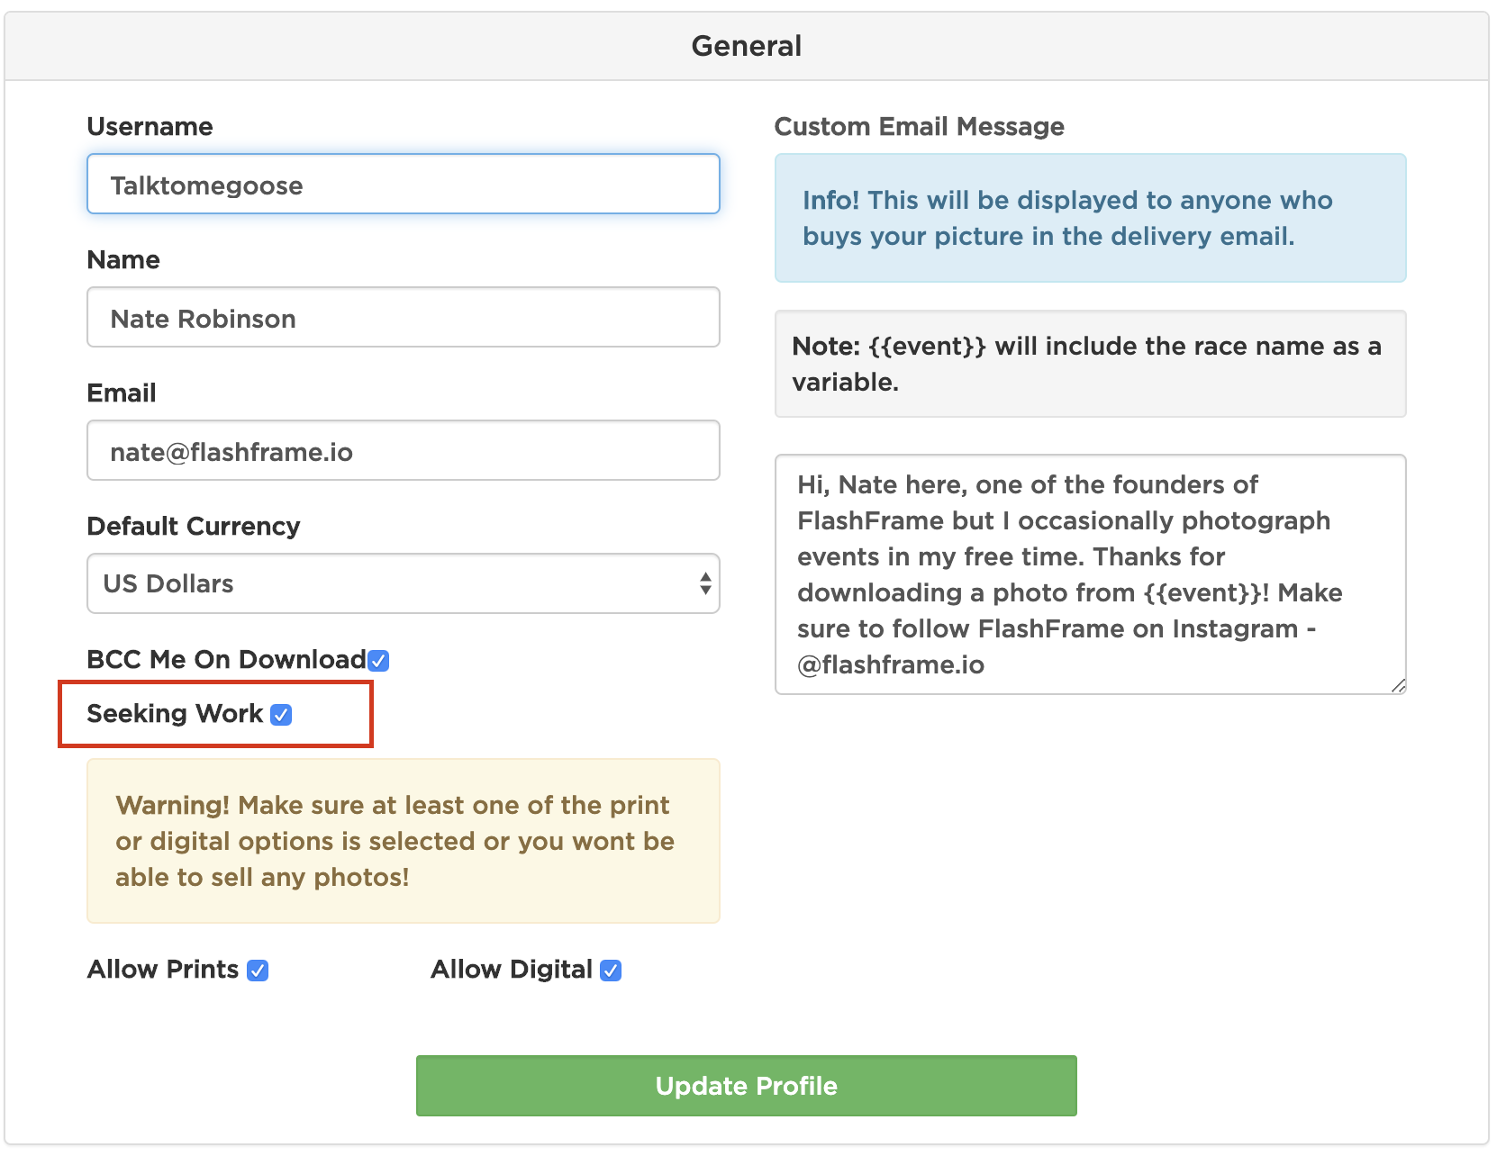Focus the Name field containing Nate Robinson
The width and height of the screenshot is (1506, 1156).
(x=403, y=318)
